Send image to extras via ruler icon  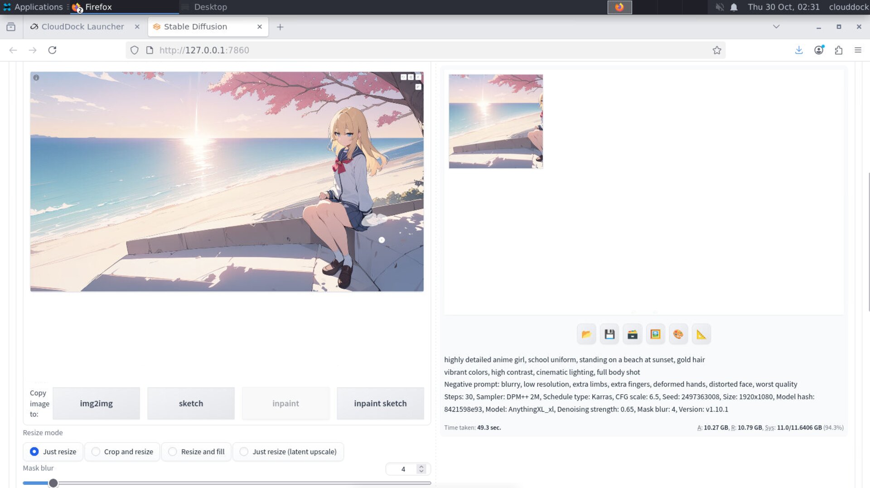coord(701,334)
